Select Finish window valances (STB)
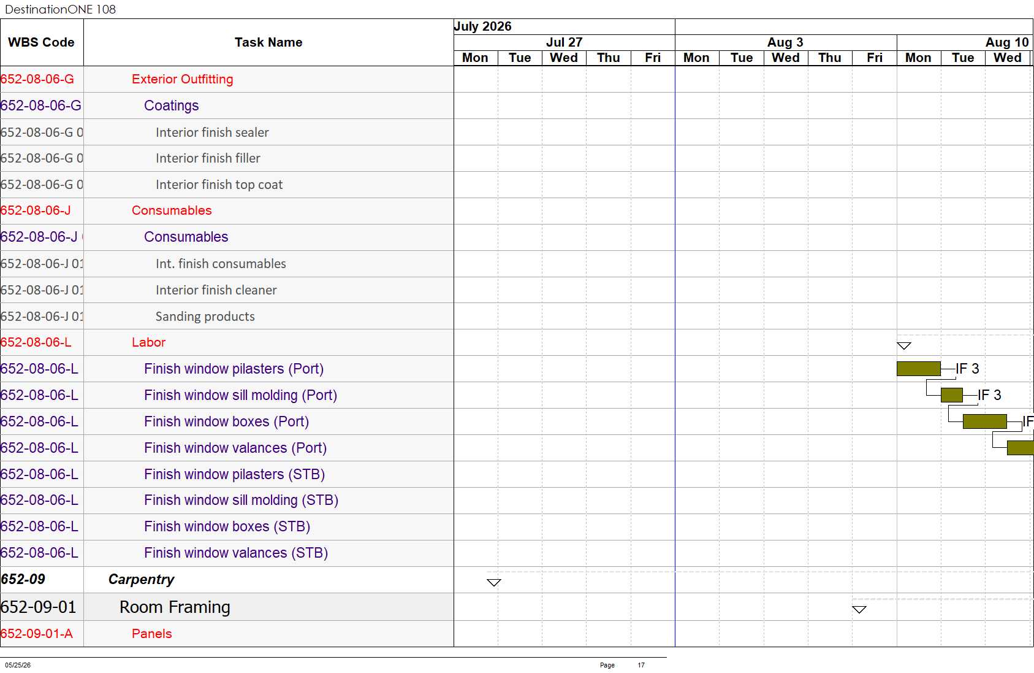This screenshot has height=673, width=1034. [236, 553]
